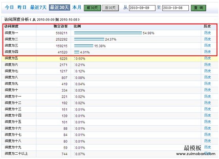Open 历史 link for 深度为十八

(x=207, y=141)
